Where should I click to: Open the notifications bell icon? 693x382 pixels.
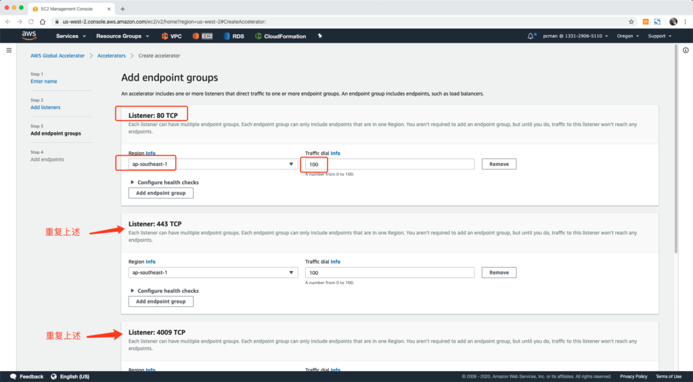(x=531, y=36)
